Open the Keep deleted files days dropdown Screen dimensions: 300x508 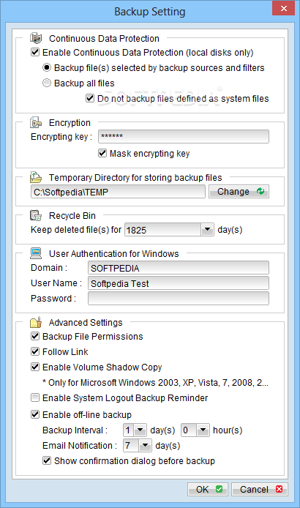[207, 230]
